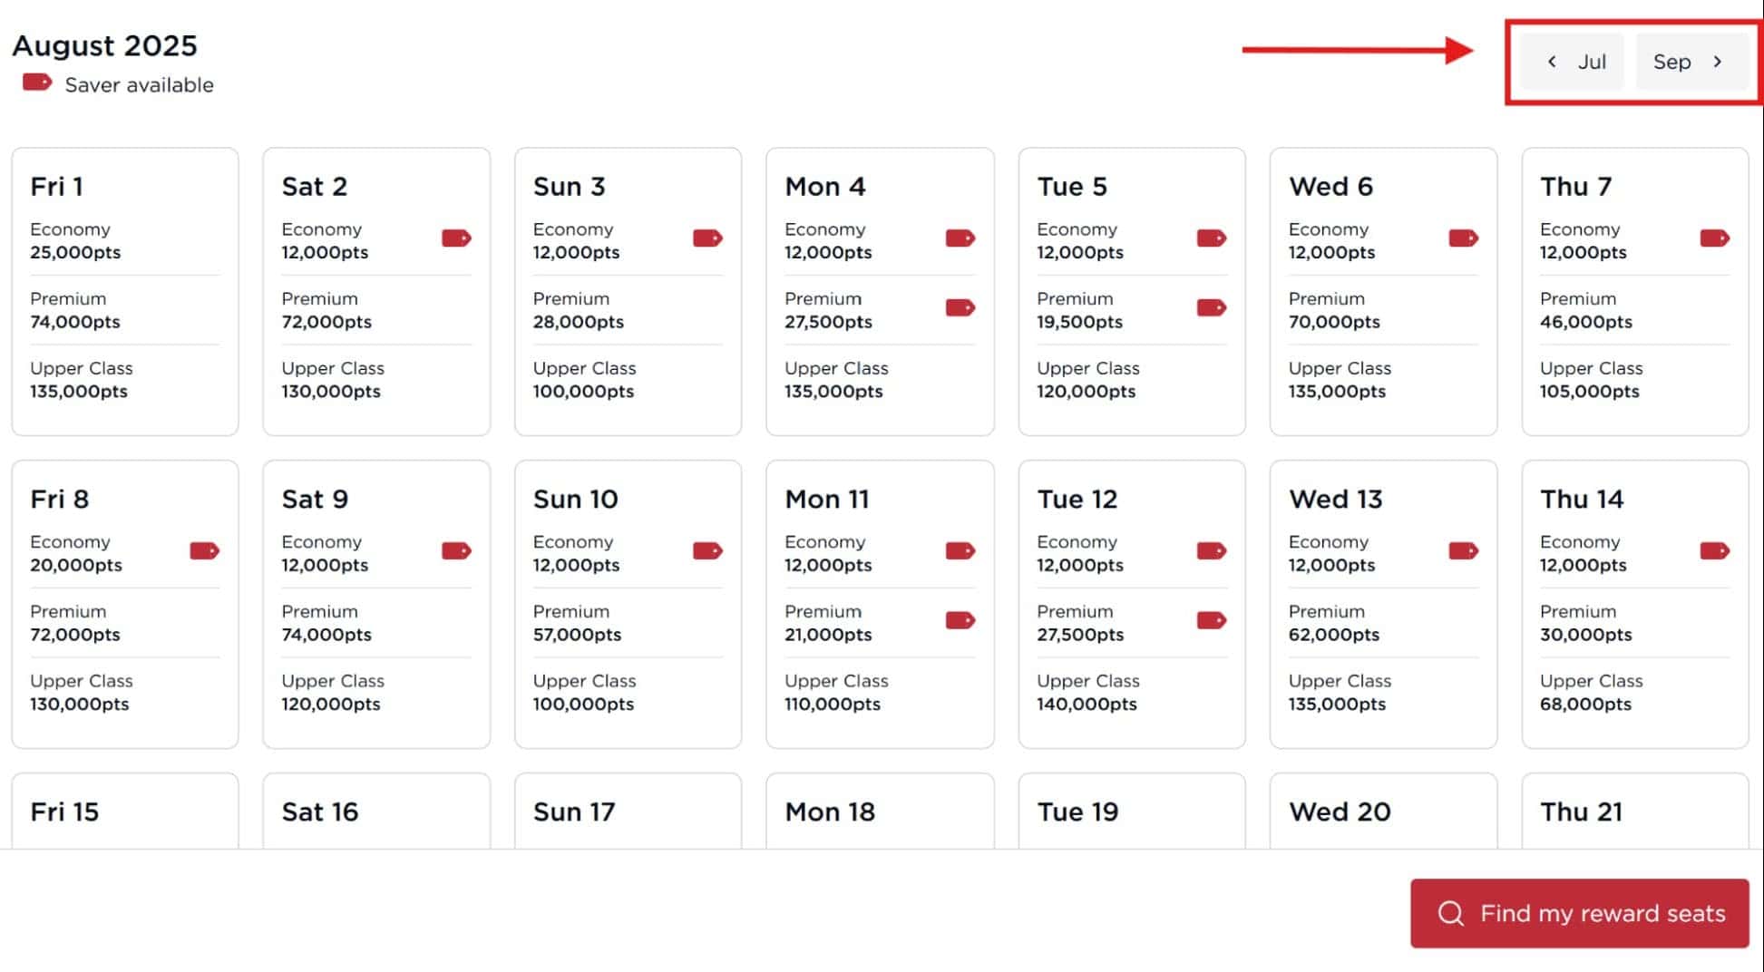Click the Saver available legend tag icon
This screenshot has width=1764, height=972.
click(x=37, y=83)
